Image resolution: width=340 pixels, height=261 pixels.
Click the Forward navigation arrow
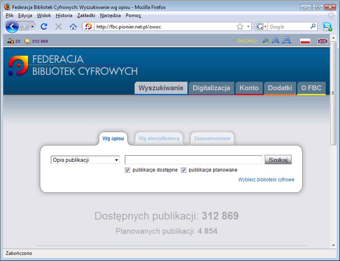(x=24, y=27)
